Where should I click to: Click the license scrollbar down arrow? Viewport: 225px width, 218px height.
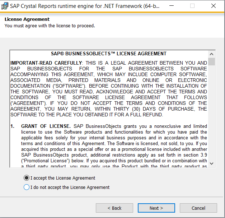pyautogui.click(x=211, y=163)
